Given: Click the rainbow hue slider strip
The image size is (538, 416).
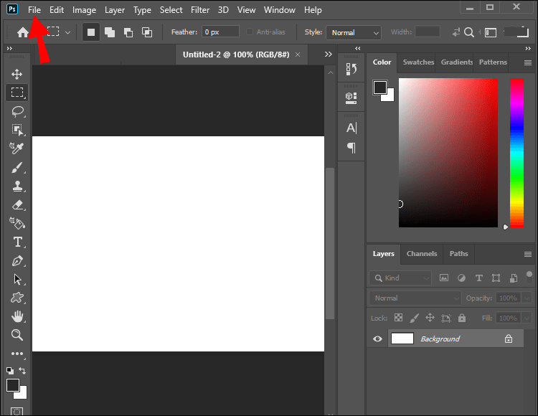Looking at the screenshot, I should [x=516, y=152].
